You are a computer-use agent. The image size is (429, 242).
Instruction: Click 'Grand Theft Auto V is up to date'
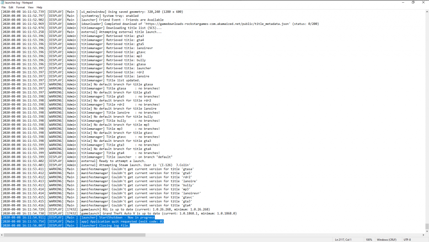click(x=119, y=213)
